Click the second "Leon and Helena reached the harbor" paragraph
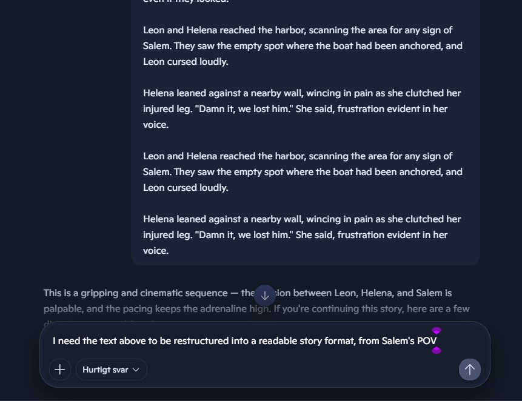This screenshot has width=522, height=401. point(303,172)
